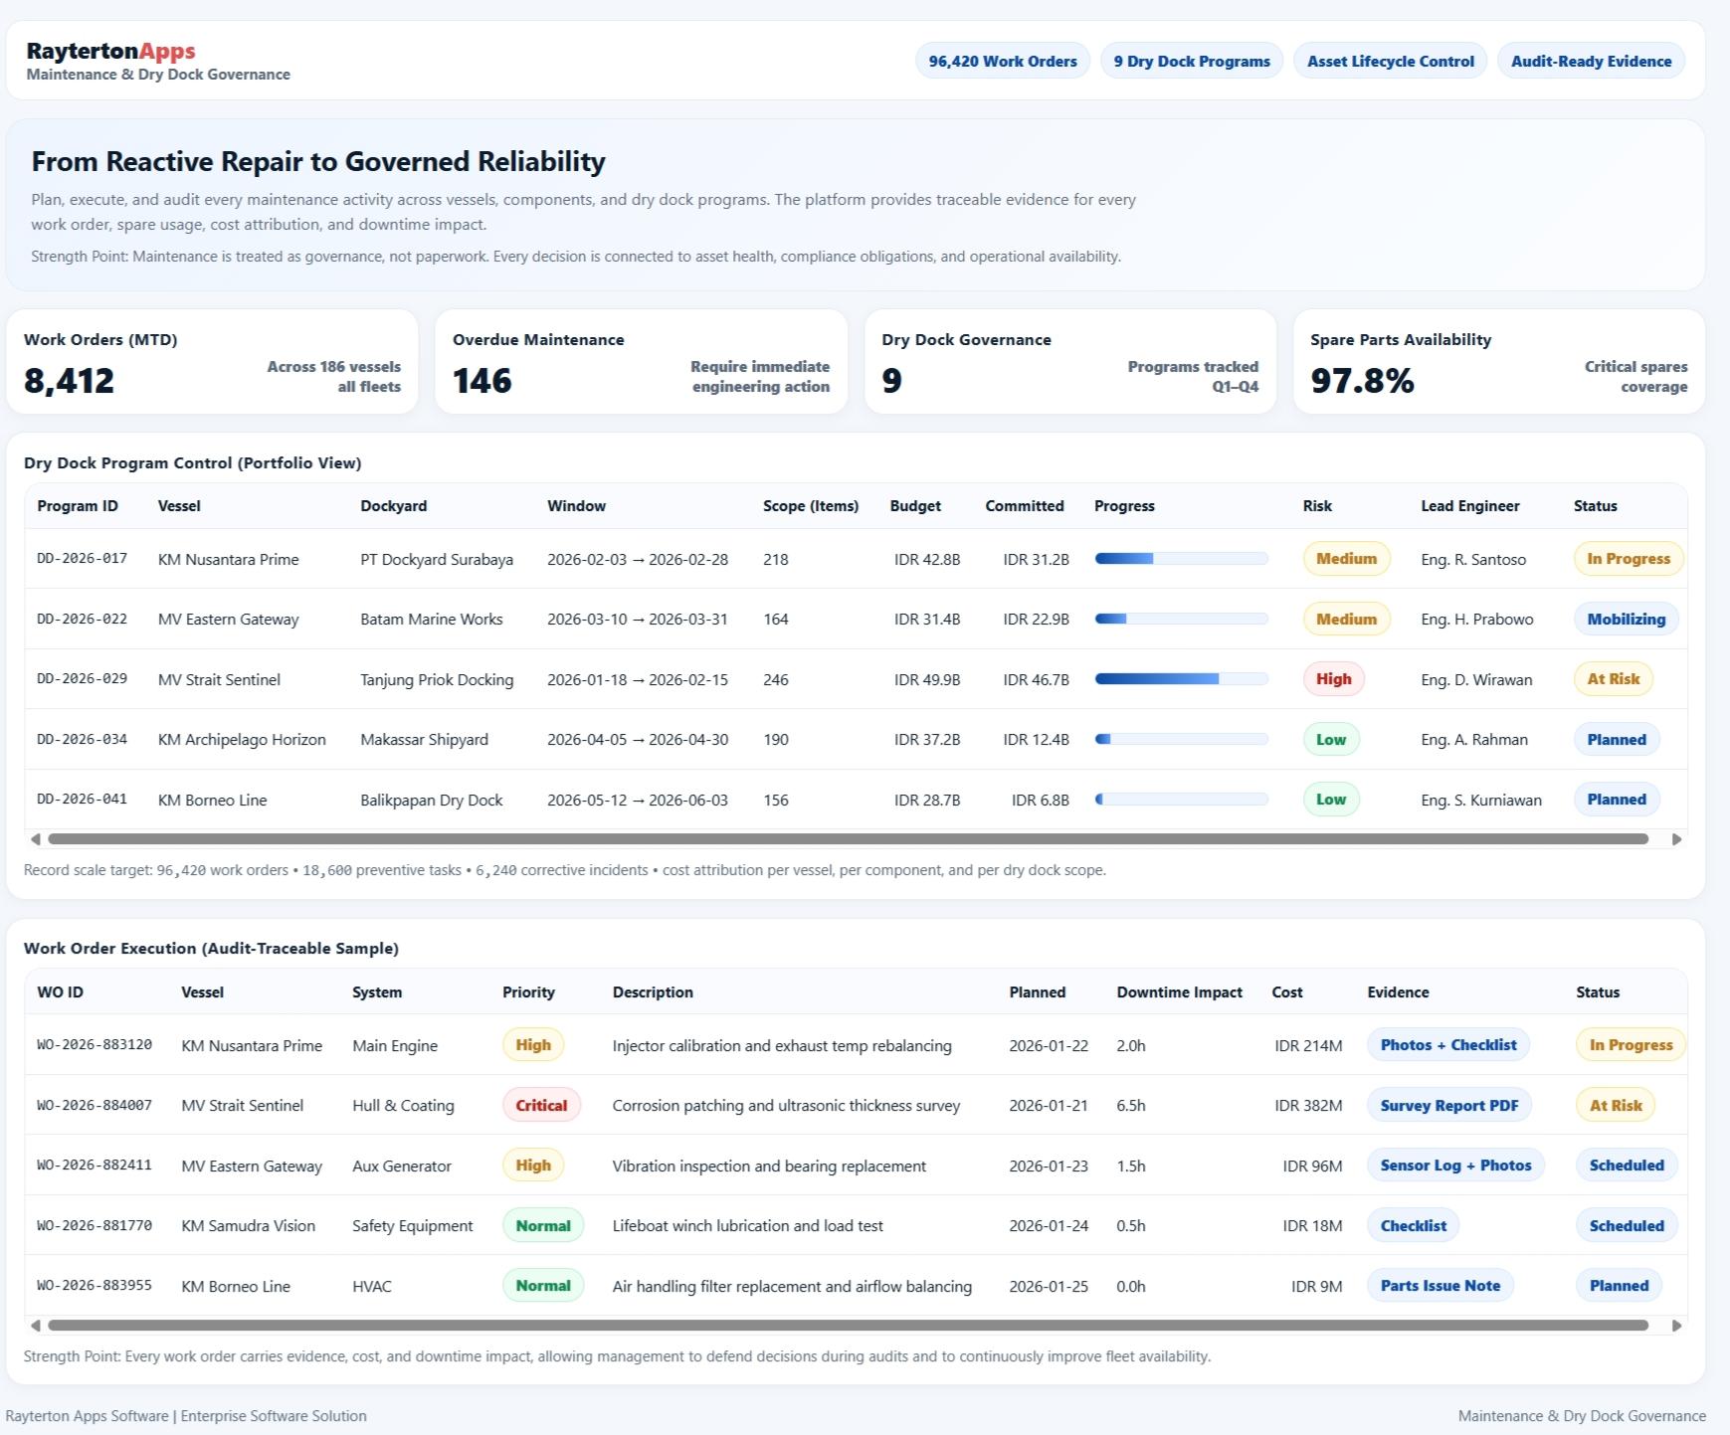Click the Critical priority badge
The height and width of the screenshot is (1435, 1730).
pyautogui.click(x=540, y=1106)
